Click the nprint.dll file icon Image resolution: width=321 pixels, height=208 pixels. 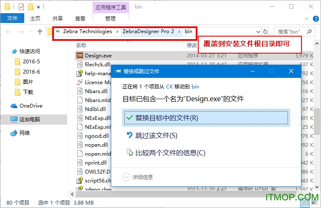(x=80, y=162)
